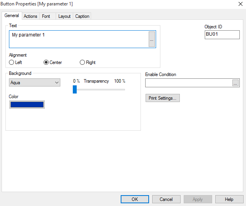The width and height of the screenshot is (246, 206).
Task: Open Help for button properties
Action: click(x=229, y=199)
